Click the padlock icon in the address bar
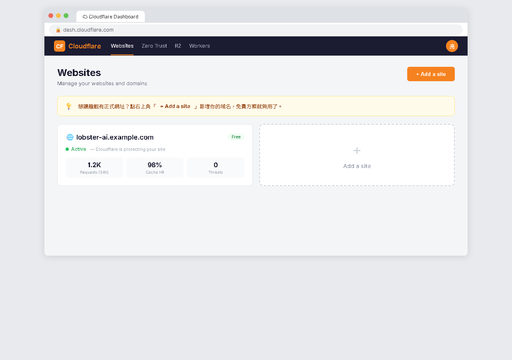This screenshot has width=512, height=360. [58, 30]
